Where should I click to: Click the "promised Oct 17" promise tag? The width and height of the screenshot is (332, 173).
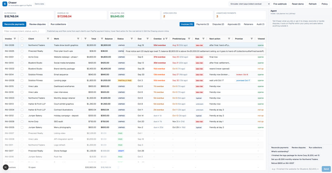tap(243, 81)
